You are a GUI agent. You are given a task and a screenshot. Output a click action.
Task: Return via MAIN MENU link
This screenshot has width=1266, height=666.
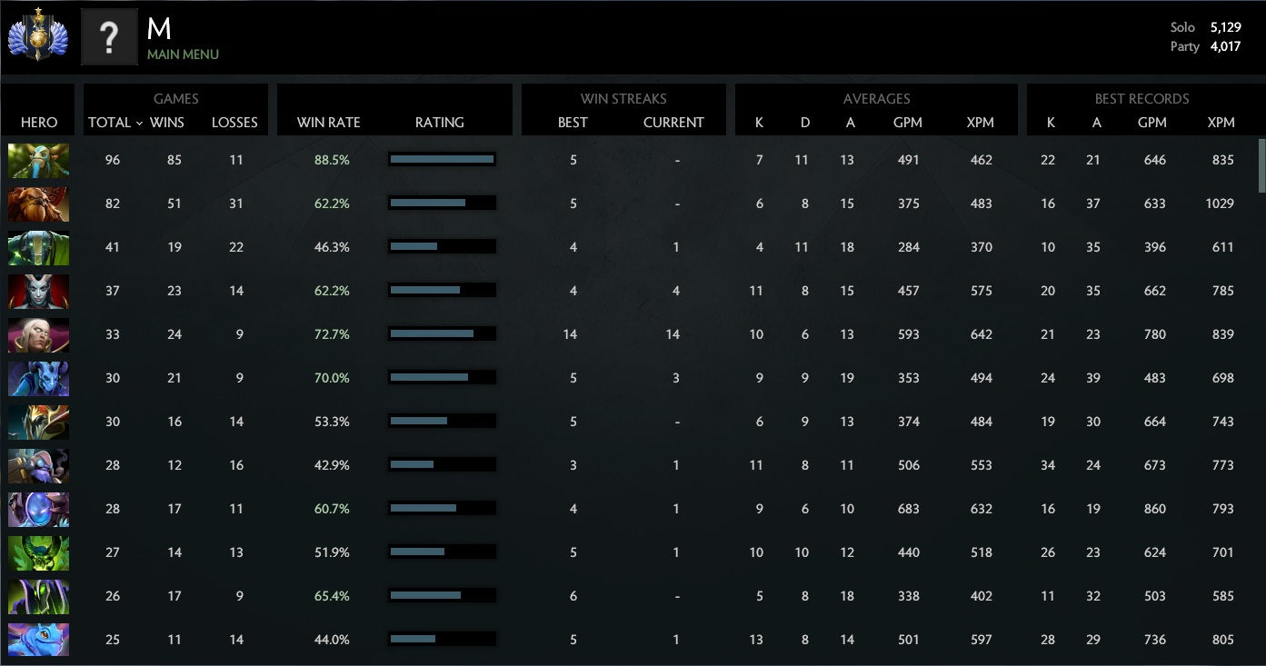coord(183,55)
